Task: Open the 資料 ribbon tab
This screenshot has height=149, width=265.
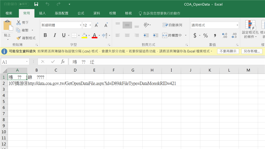Action: pyautogui.click(x=97, y=14)
